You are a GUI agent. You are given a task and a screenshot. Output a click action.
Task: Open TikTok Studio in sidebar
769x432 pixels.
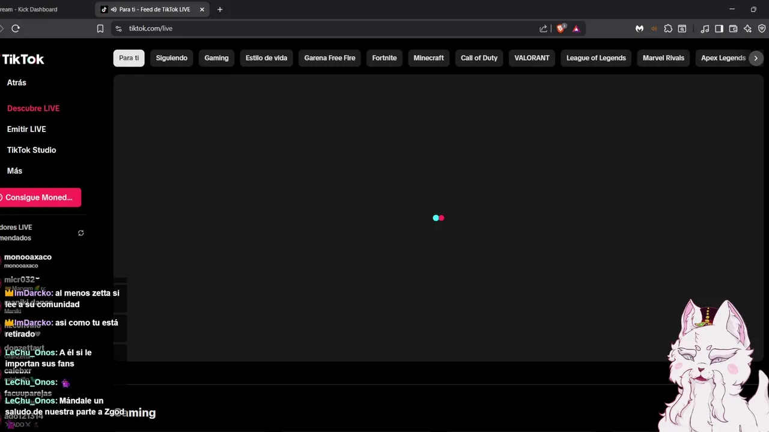tap(31, 150)
